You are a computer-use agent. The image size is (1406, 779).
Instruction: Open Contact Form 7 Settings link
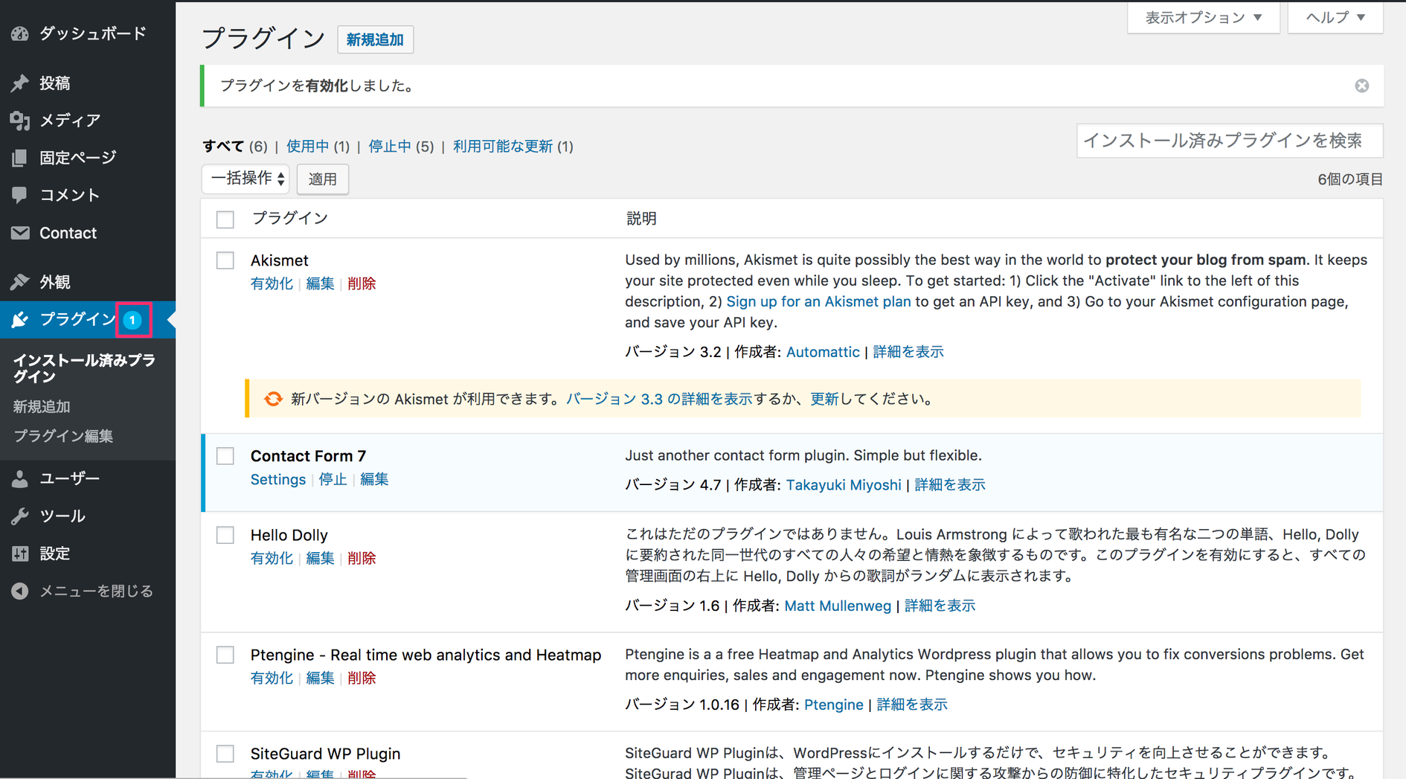coord(278,479)
